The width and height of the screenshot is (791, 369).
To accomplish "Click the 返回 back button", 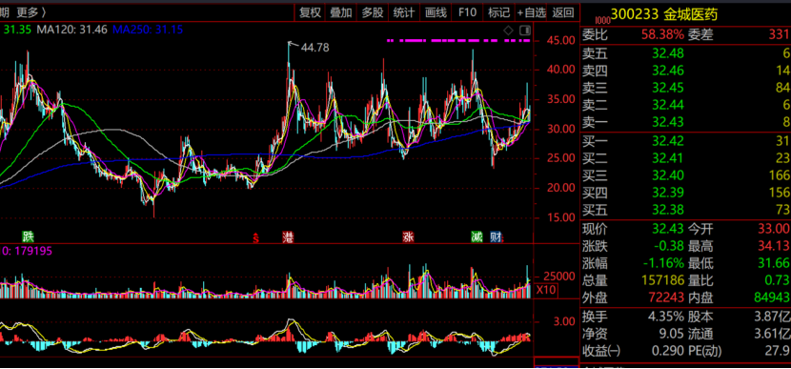I will point(563,12).
